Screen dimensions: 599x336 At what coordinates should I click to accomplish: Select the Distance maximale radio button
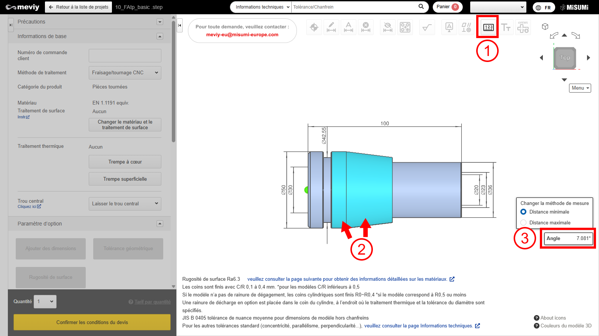(x=523, y=223)
